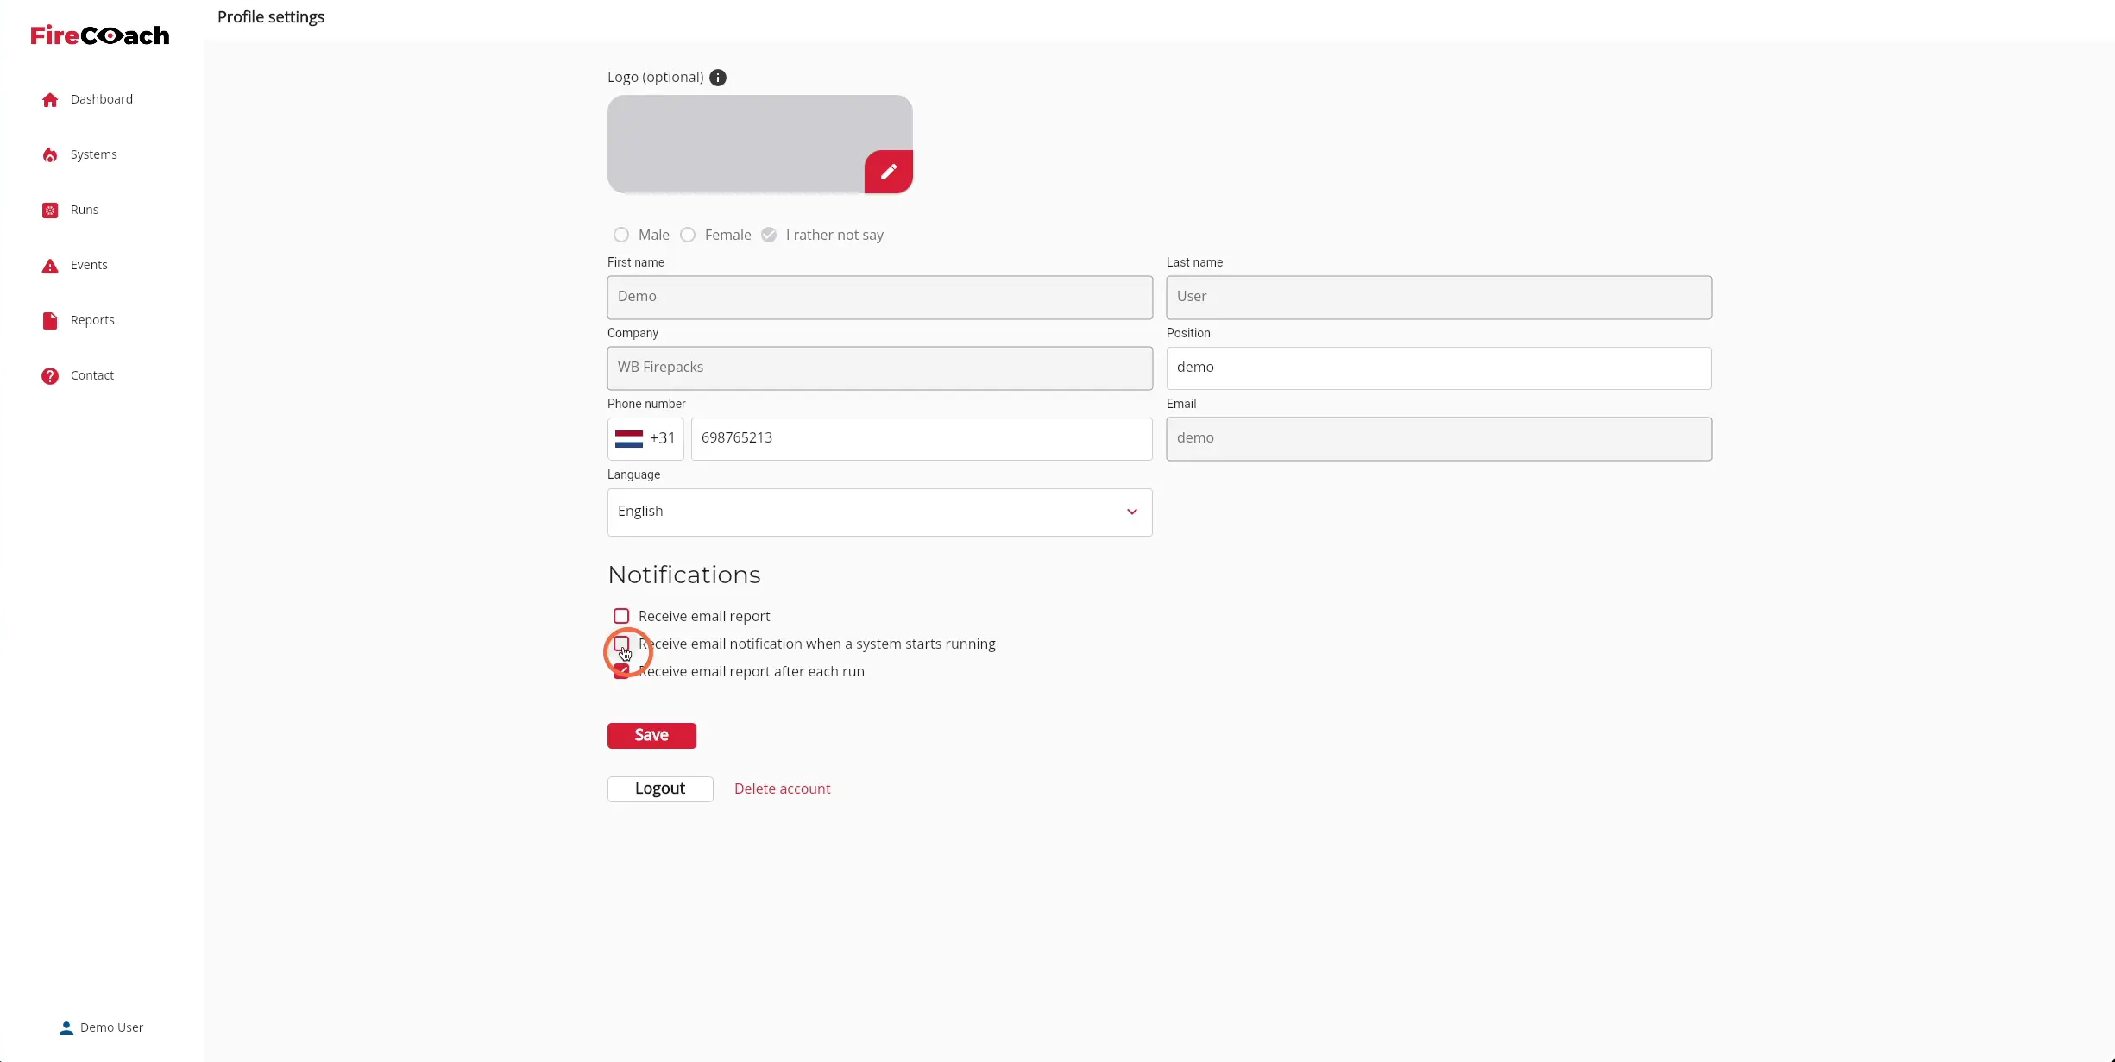Click the Dashboard home icon
Image resolution: width=2115 pixels, height=1062 pixels.
click(50, 100)
